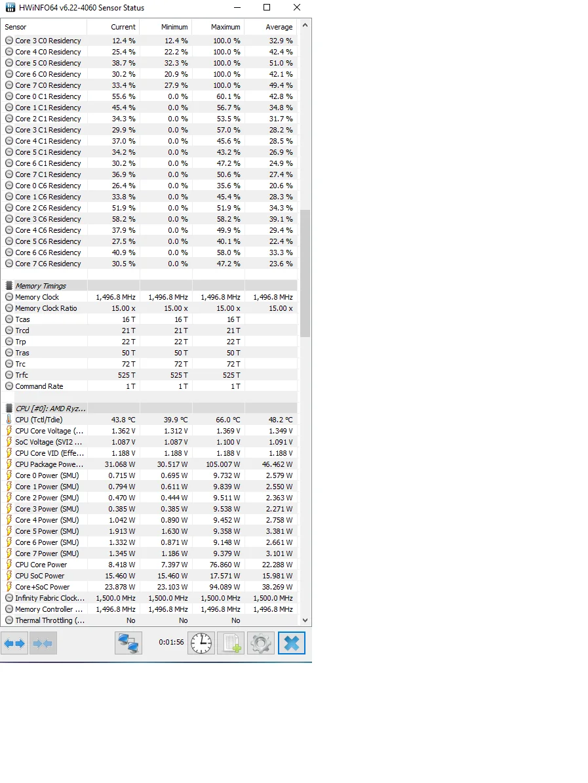
Task: Reset the elapsed time clock icon
Action: tap(201, 643)
